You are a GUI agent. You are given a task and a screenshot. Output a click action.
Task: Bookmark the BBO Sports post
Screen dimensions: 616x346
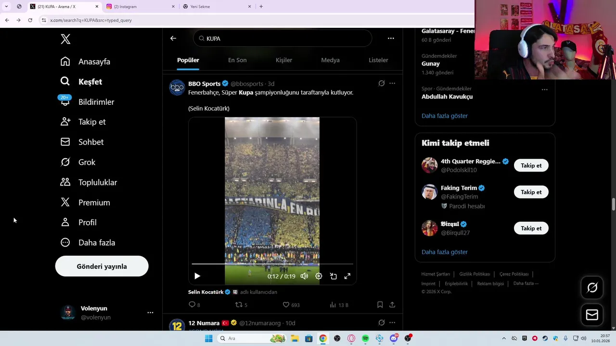pos(380,305)
